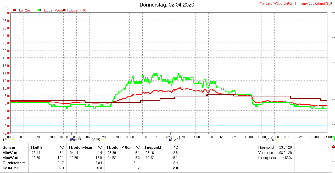
Task: Click the green marker right of 24:00
Action: (x=333, y=138)
